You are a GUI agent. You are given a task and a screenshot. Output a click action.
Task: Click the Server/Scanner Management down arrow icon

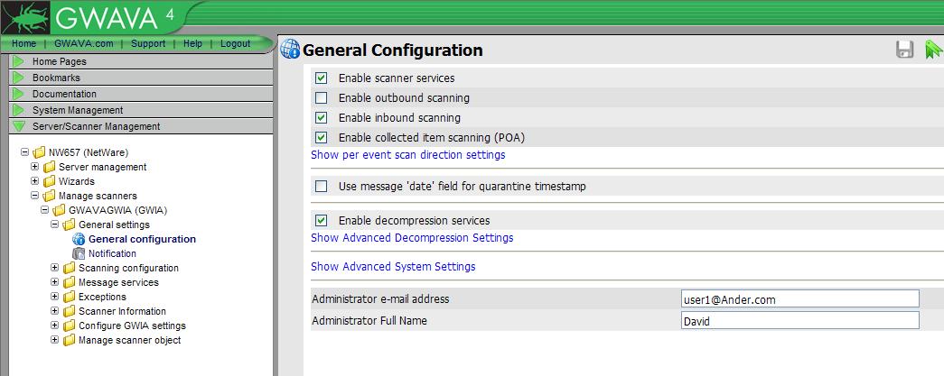click(19, 126)
